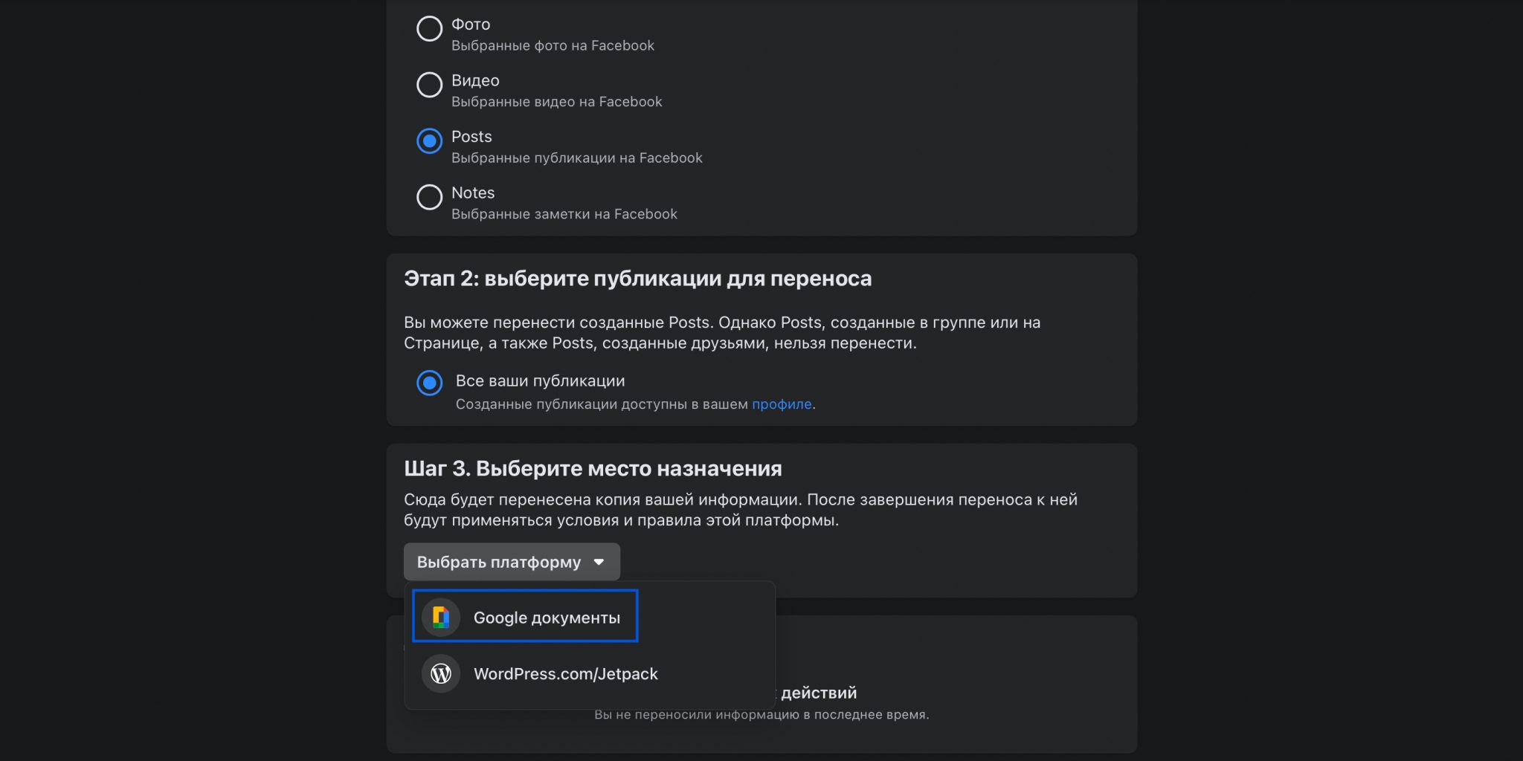Click the Все ваши публикации label text

tap(540, 380)
